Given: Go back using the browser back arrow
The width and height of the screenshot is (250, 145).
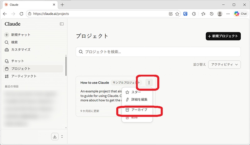Looking at the screenshot, I should pyautogui.click(x=5, y=14).
